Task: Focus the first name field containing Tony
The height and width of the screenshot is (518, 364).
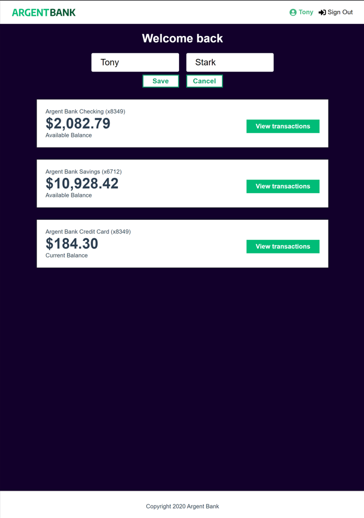Action: [x=135, y=62]
